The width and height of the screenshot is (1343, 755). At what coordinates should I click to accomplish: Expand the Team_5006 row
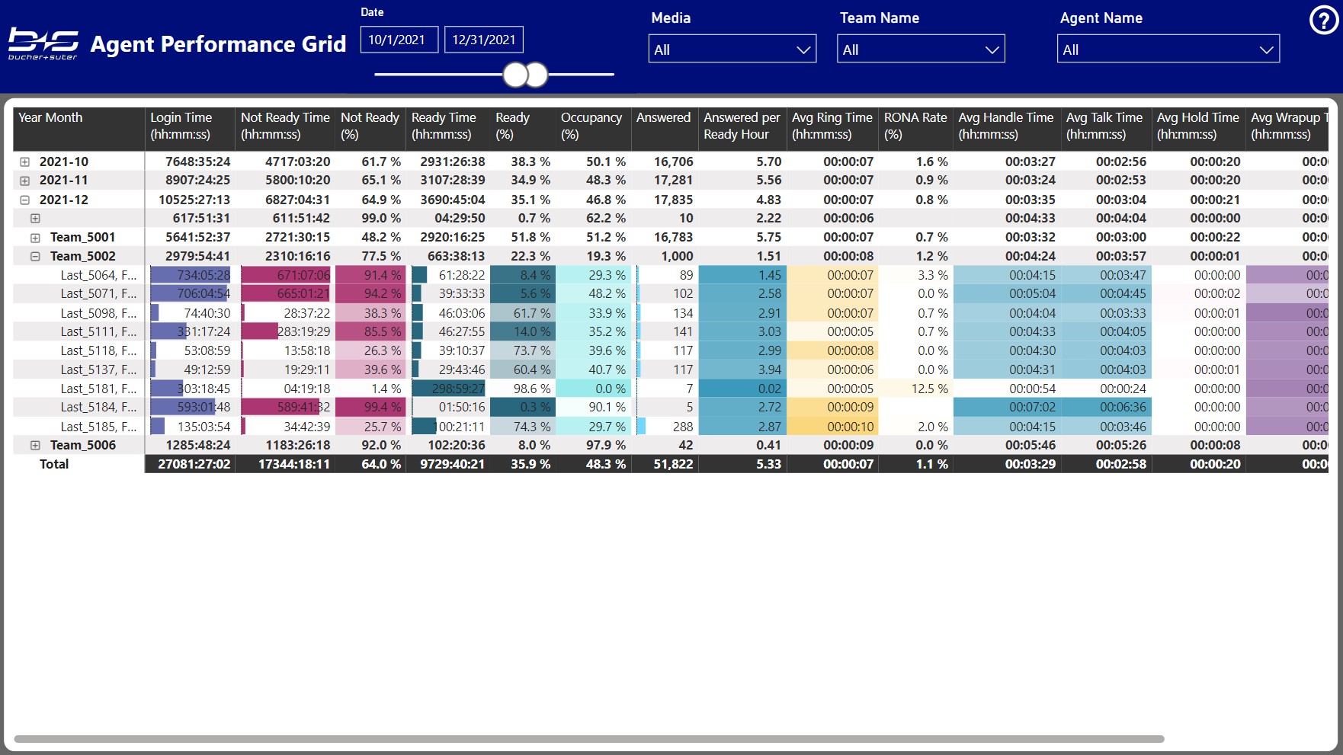click(x=35, y=445)
